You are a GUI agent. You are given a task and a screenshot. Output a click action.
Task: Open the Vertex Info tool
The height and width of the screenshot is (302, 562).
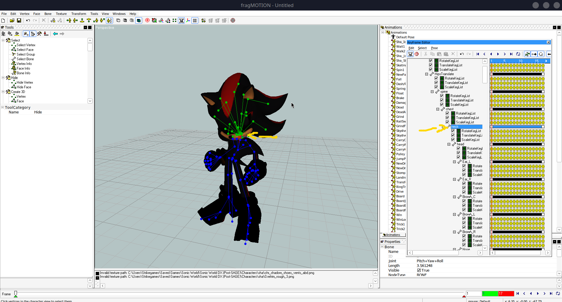tap(23, 63)
